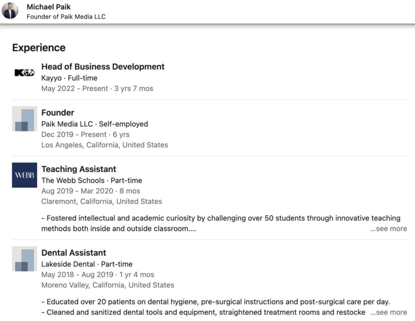Select the Paik Media LLC · Self-employed line
The width and height of the screenshot is (415, 321).
[94, 124]
